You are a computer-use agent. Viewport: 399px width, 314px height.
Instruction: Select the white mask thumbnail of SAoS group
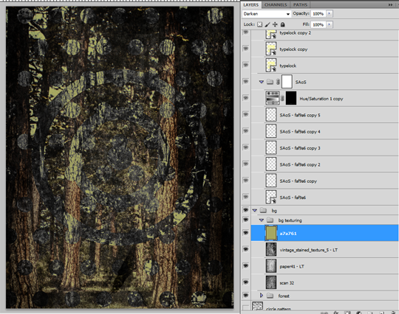287,82
